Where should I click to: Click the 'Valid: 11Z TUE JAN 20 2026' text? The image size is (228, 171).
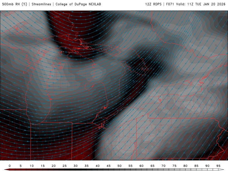pyautogui.click(x=201, y=4)
